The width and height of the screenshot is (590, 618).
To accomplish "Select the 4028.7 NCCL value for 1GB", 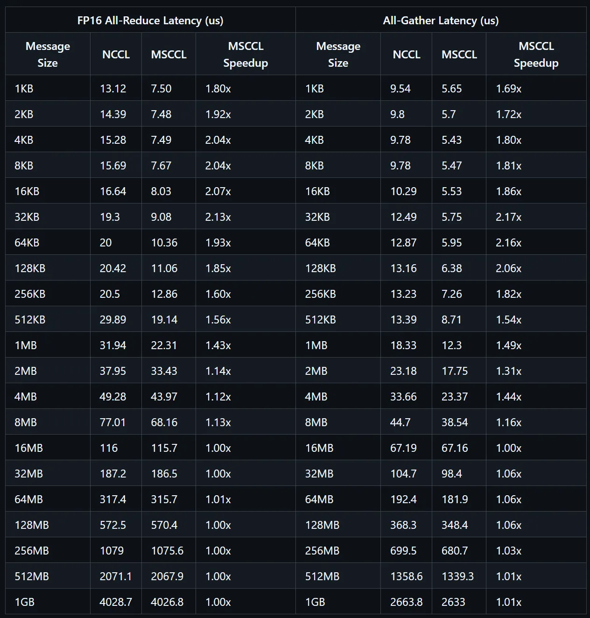I will pos(116,602).
